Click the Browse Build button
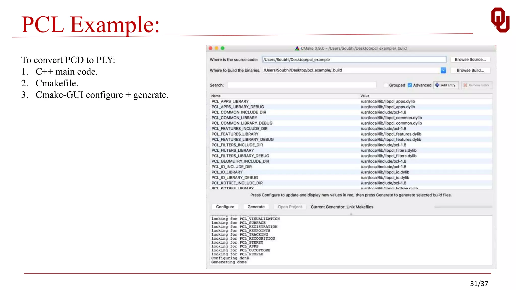This screenshot has width=516, height=290. pyautogui.click(x=470, y=70)
